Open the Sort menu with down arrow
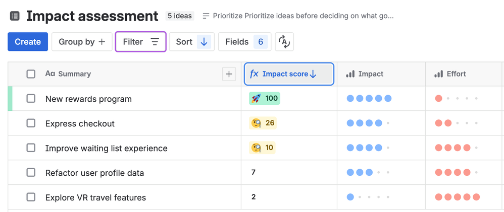Screen dimensions: 504x212 191,42
